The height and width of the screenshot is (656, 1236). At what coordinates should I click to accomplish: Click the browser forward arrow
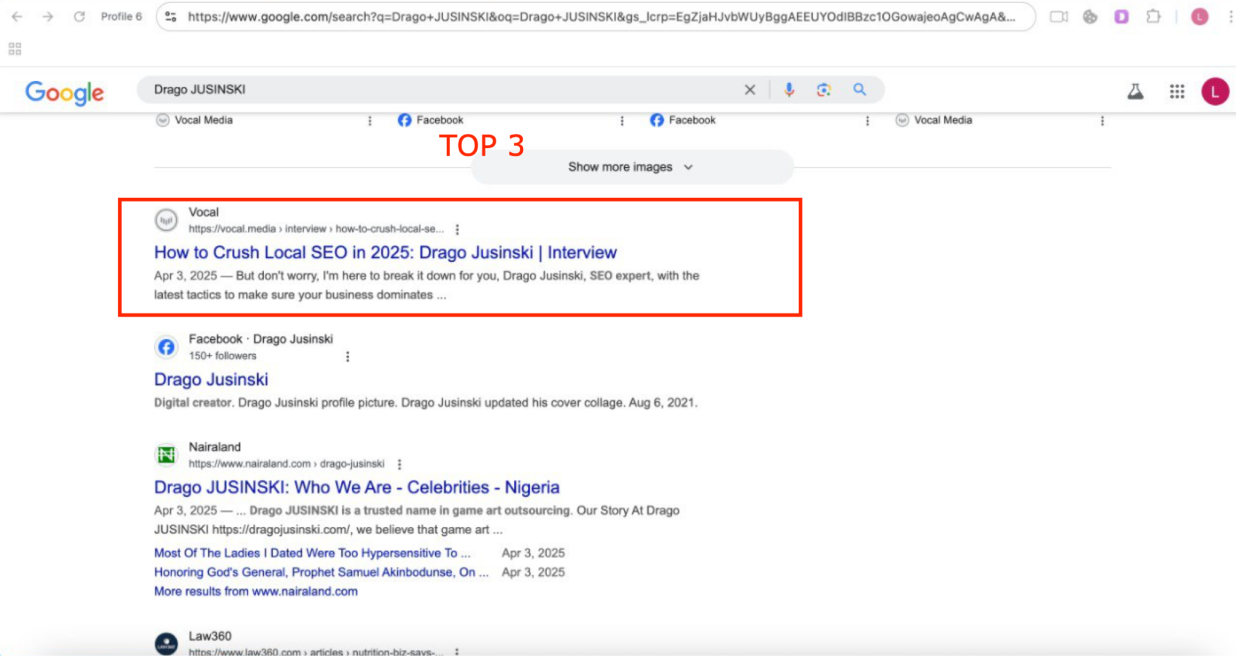pyautogui.click(x=48, y=17)
